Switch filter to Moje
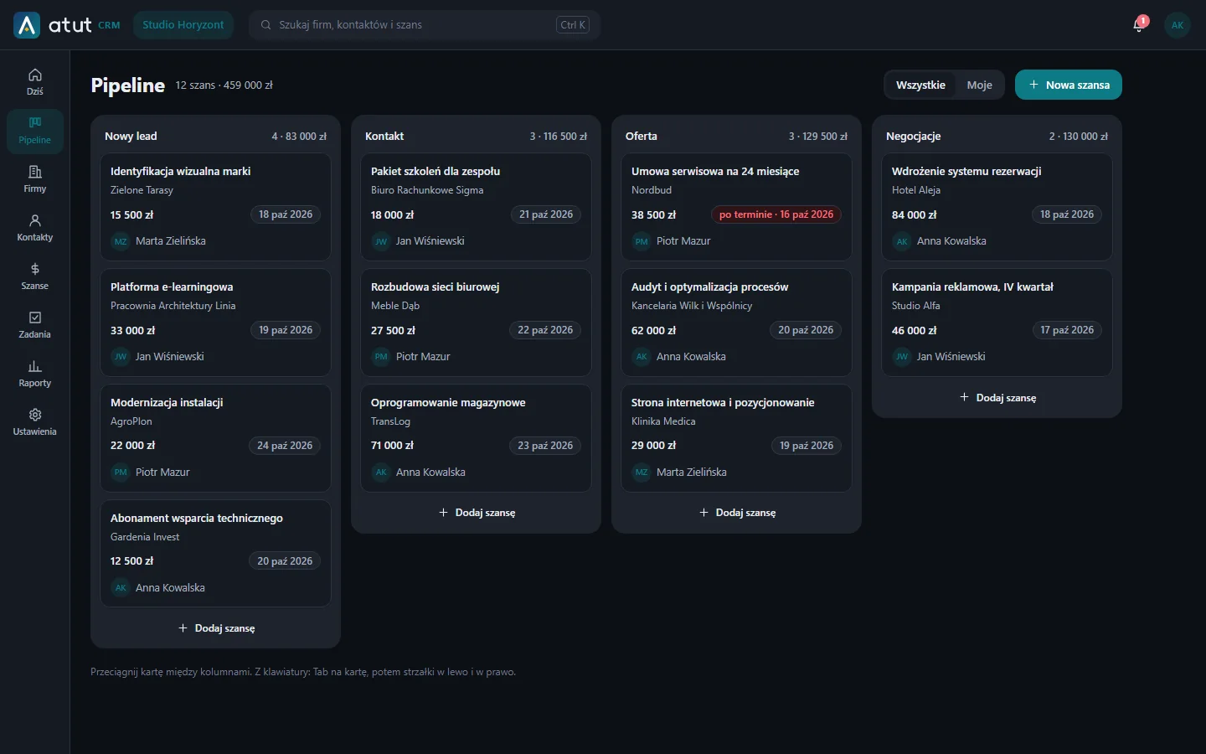The image size is (1206, 754). [979, 85]
